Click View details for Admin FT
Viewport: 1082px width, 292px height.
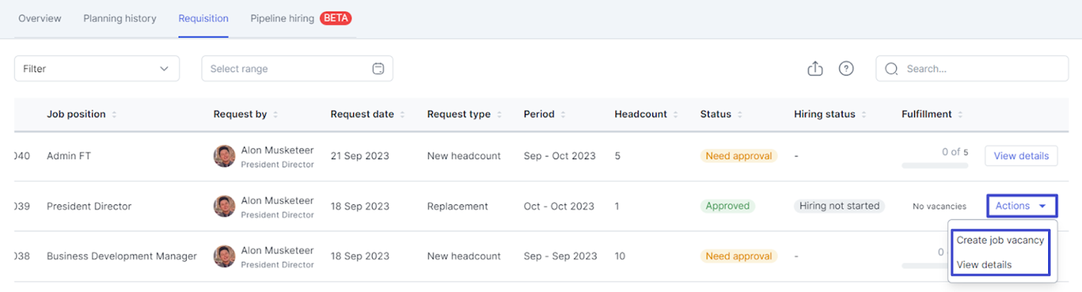coord(1020,156)
